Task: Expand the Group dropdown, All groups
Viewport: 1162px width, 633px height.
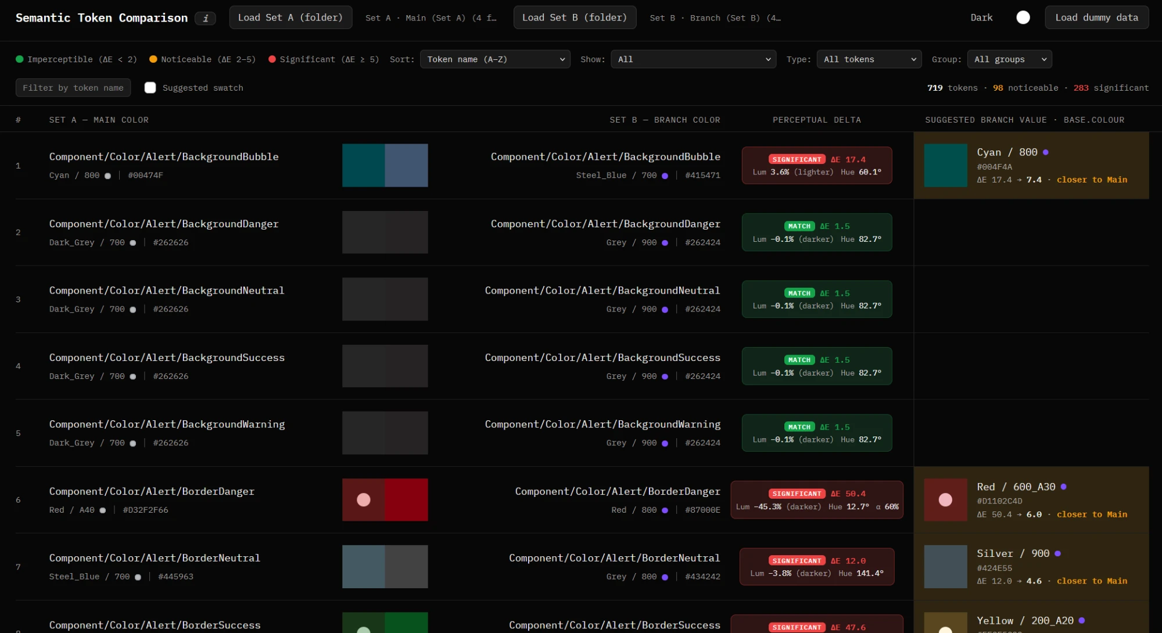Action: [x=1009, y=59]
